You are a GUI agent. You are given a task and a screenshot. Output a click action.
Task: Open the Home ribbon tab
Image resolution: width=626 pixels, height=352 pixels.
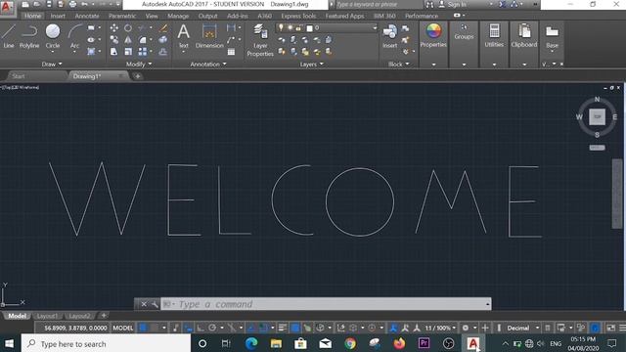(x=32, y=16)
